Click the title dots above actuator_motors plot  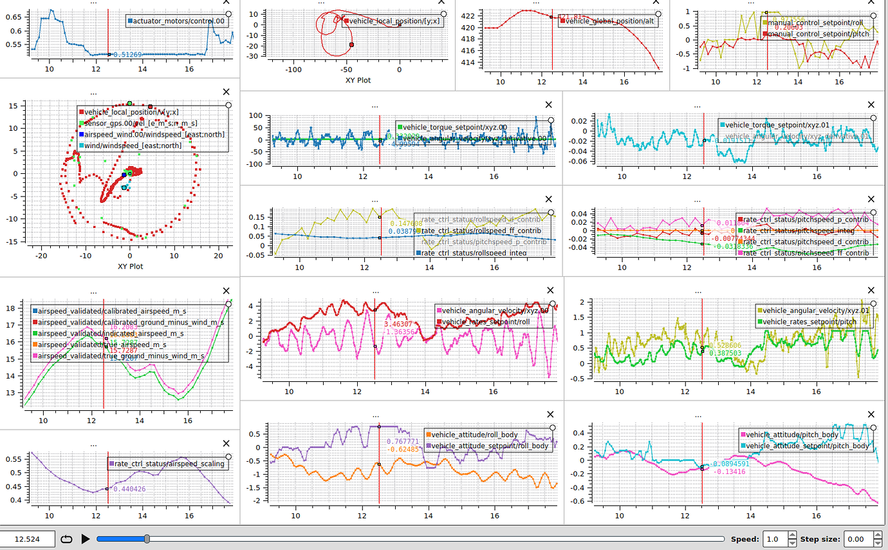click(94, 2)
